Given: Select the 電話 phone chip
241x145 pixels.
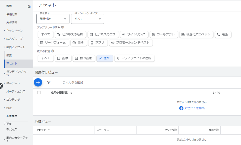Looking at the screenshot, I should [x=223, y=34].
